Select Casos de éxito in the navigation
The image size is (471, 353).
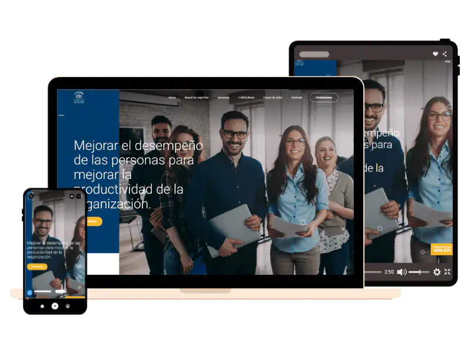pos(273,98)
